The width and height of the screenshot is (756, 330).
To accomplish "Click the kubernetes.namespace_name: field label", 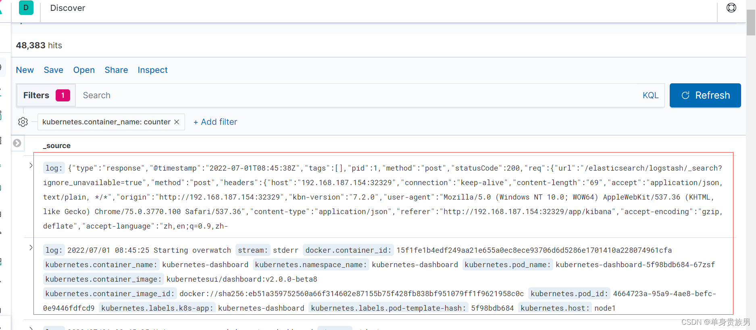I will (x=311, y=265).
